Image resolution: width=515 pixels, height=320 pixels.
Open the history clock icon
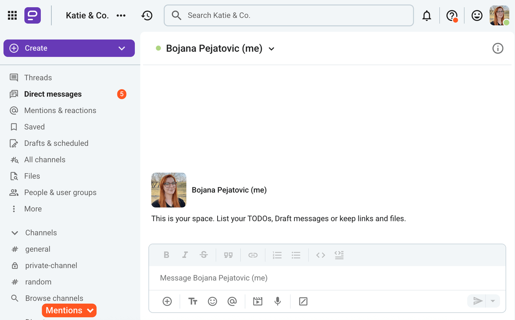147,15
